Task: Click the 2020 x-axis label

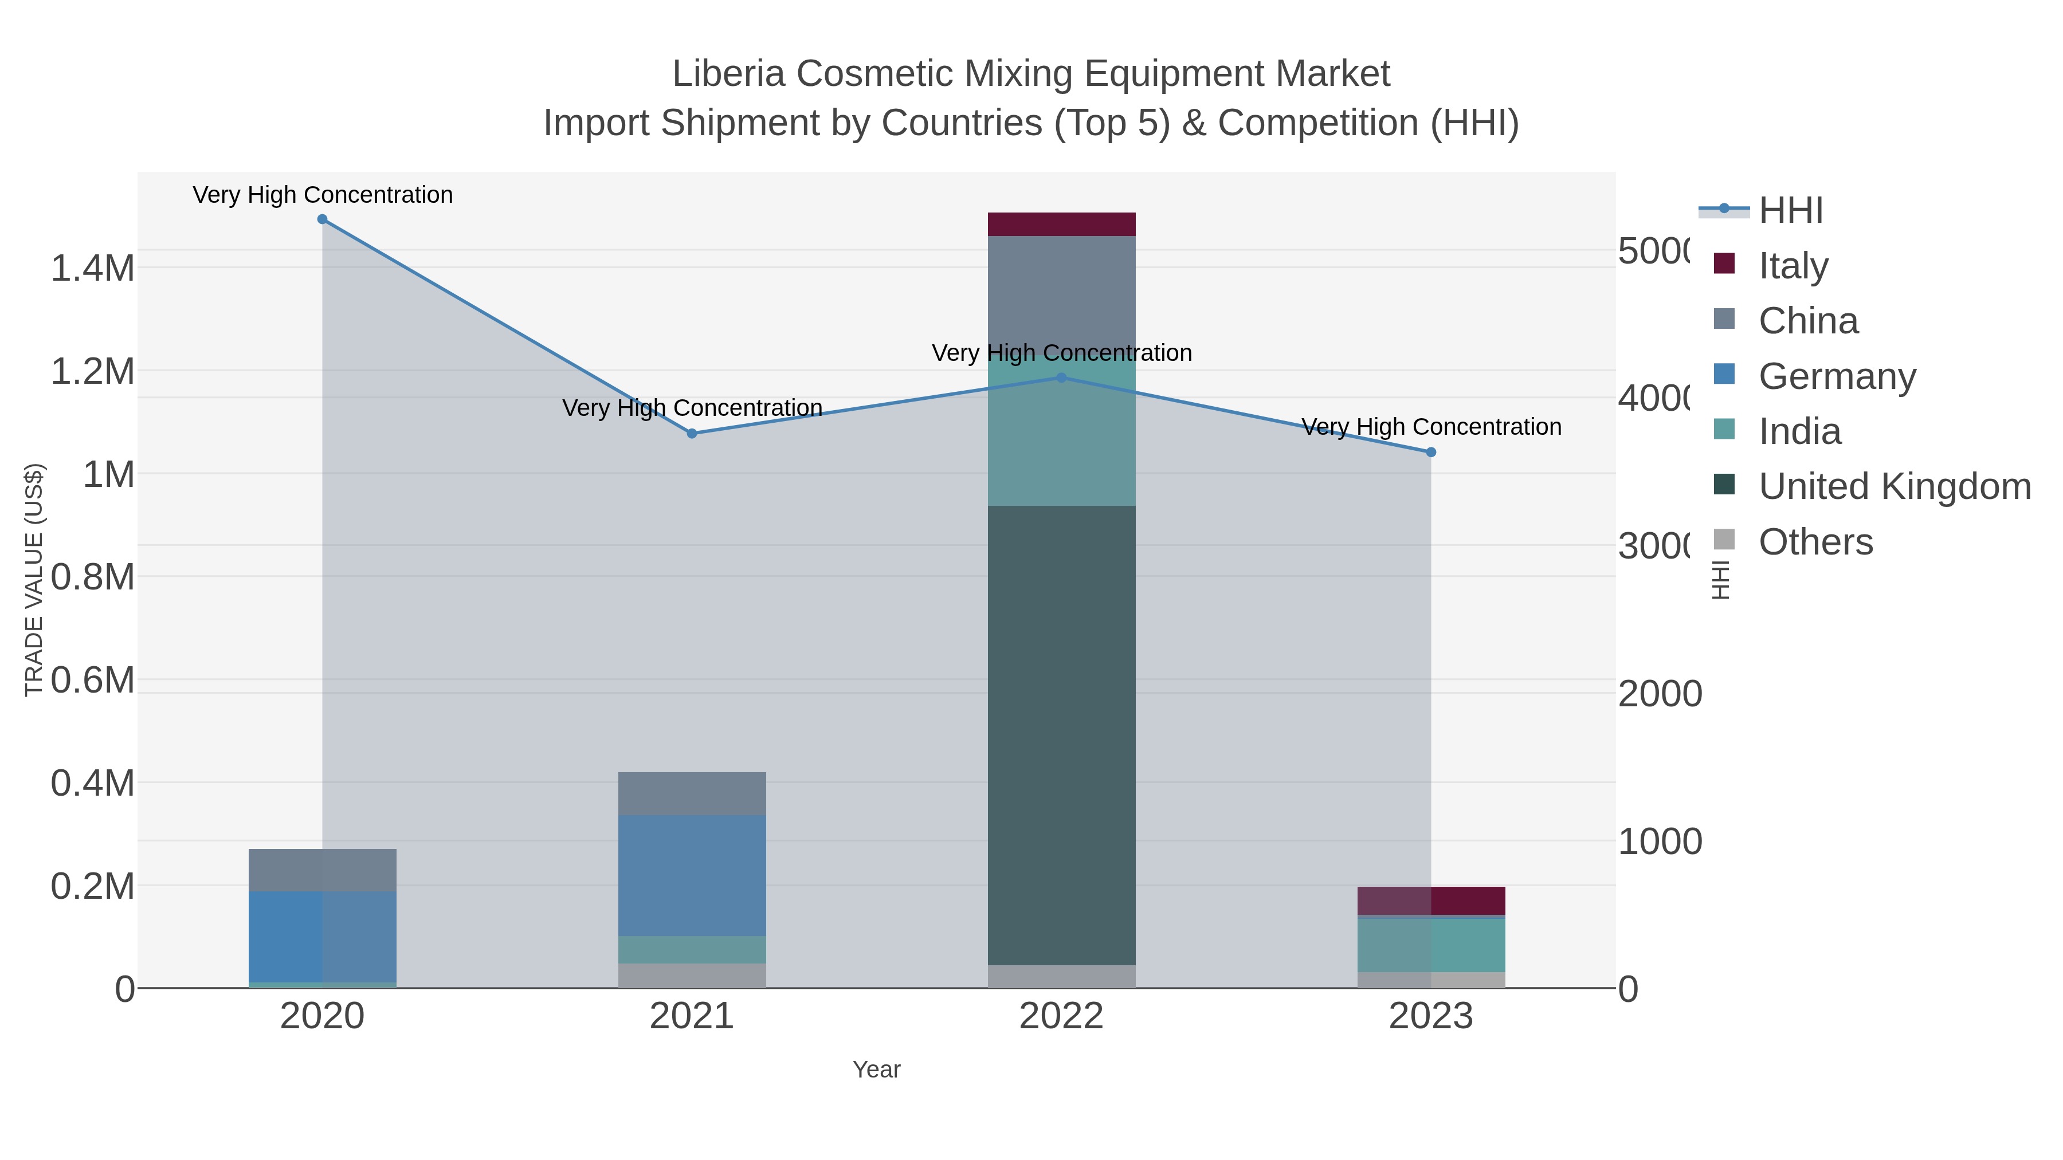Action: click(322, 1017)
